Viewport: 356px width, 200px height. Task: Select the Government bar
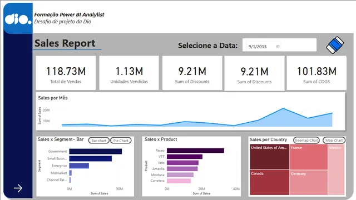(x=96, y=151)
